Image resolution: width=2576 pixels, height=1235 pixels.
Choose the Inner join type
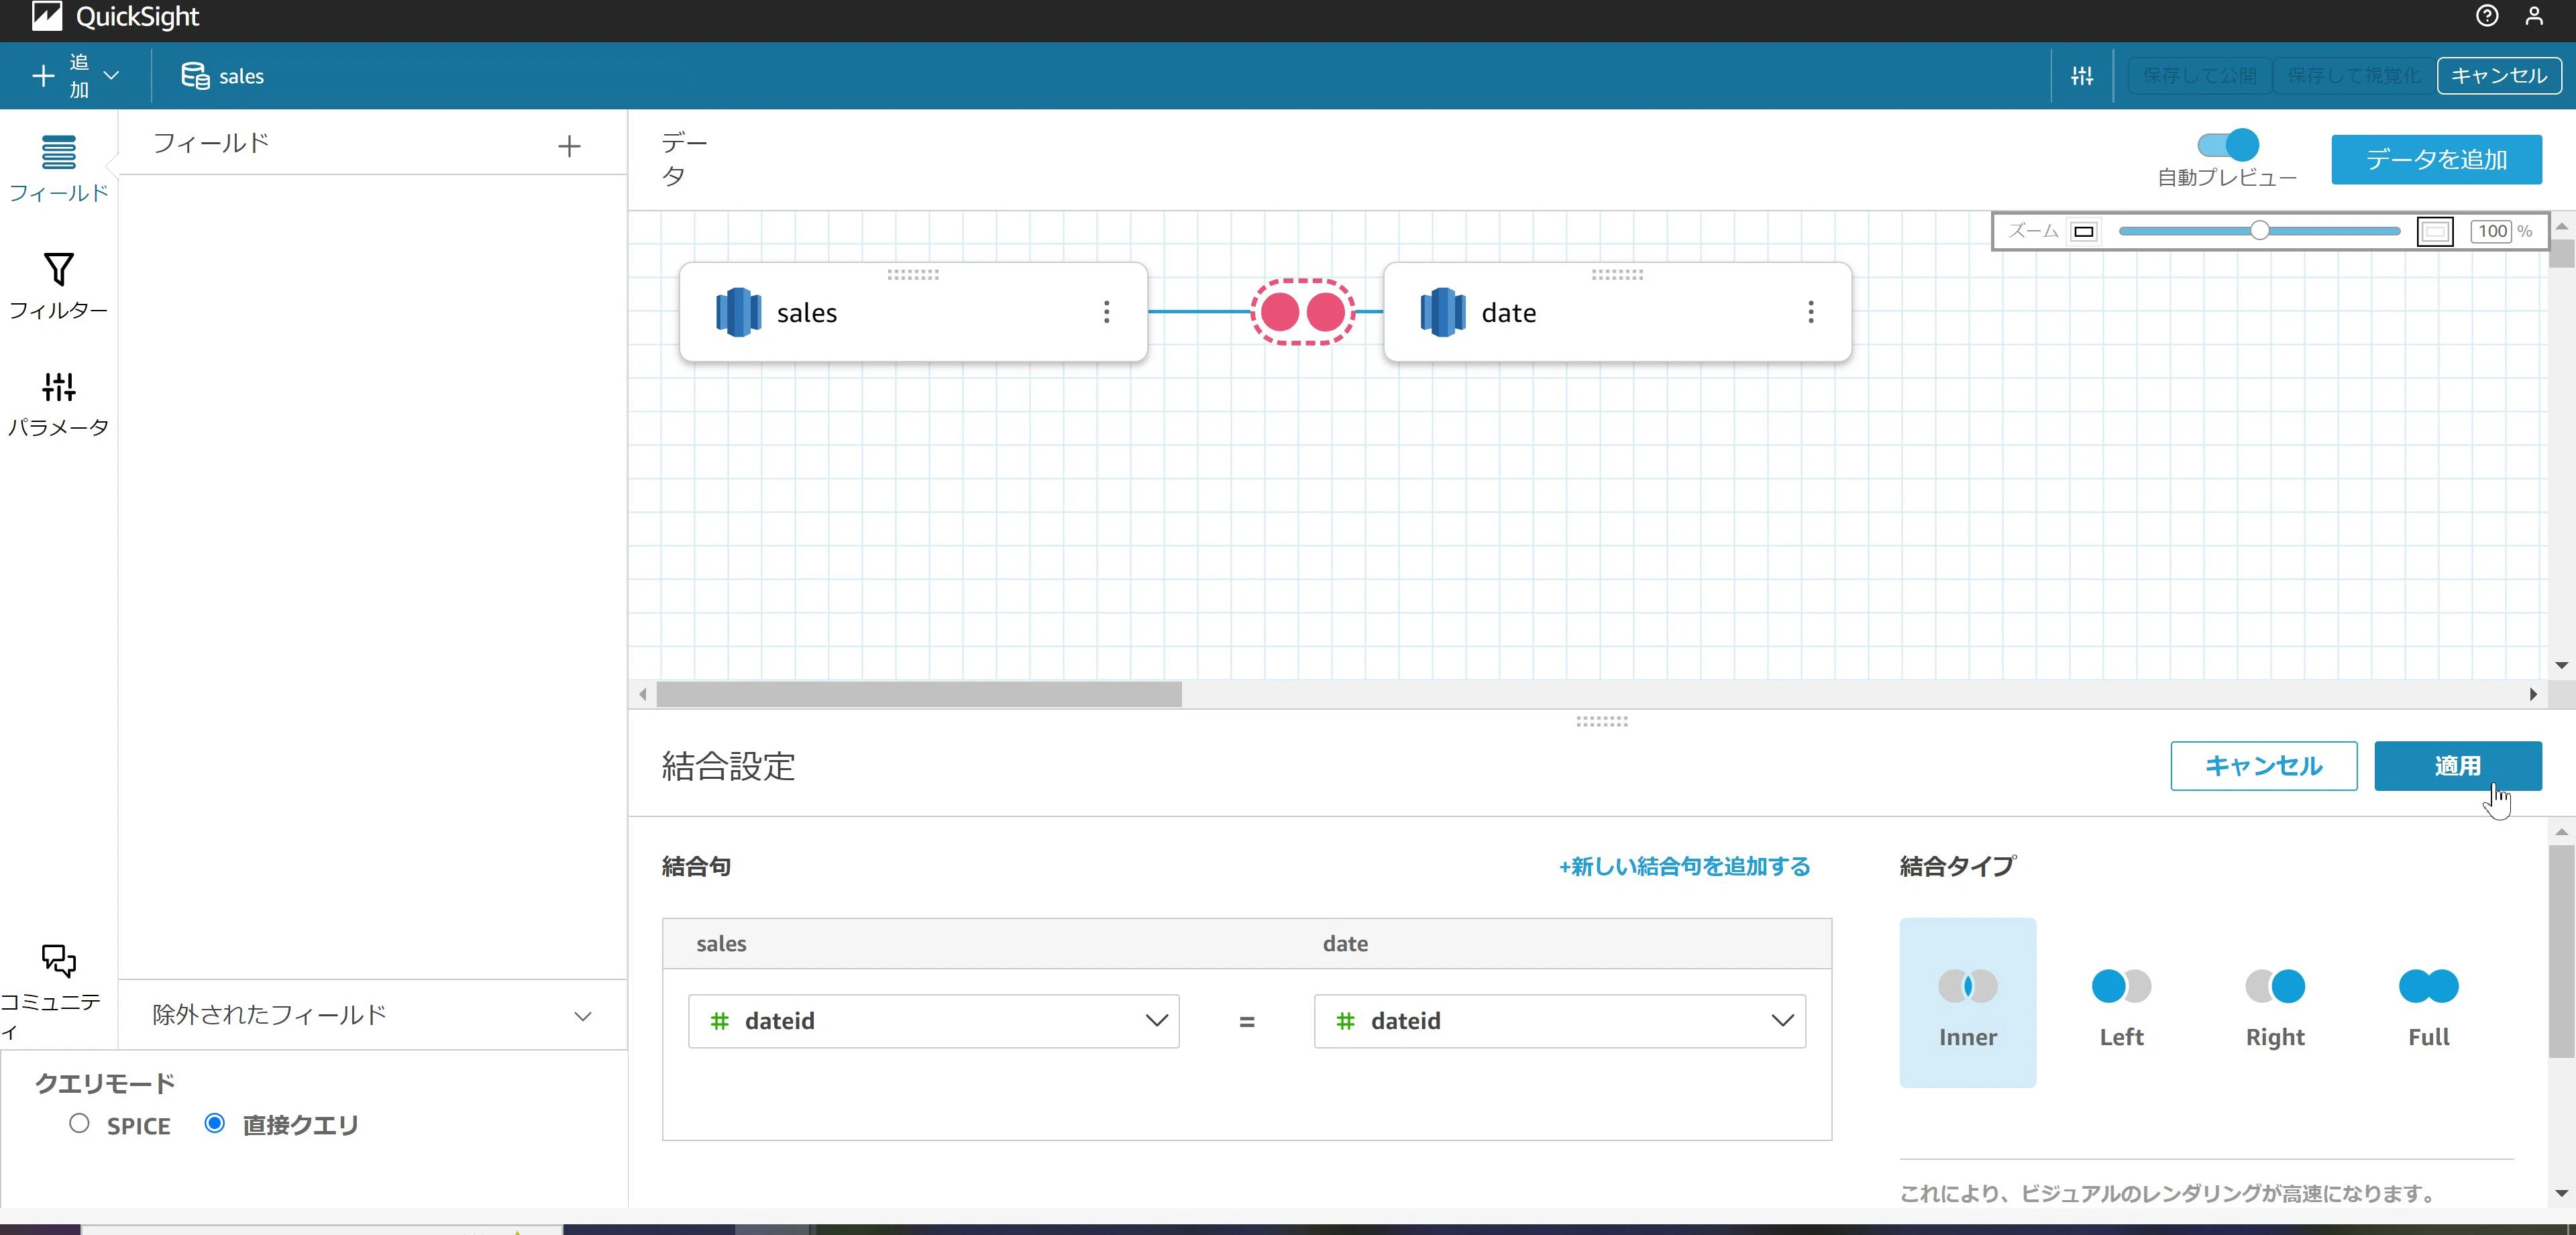pyautogui.click(x=1967, y=1002)
